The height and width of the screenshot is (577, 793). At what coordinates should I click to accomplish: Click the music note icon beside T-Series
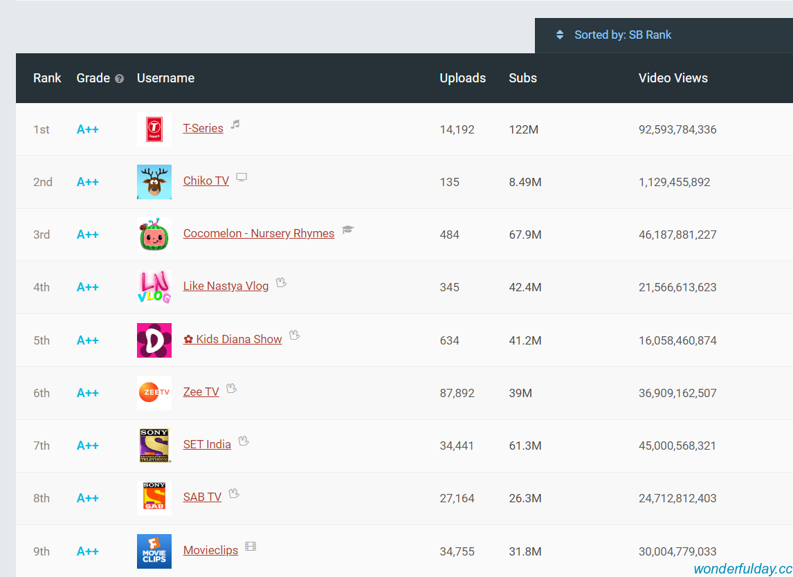(x=235, y=125)
